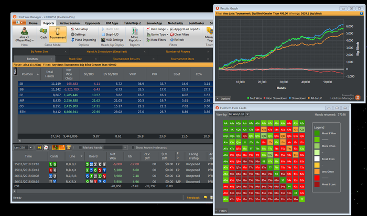Open the Line column filter arrow
The height and width of the screenshot is (216, 367).
[x=81, y=156]
